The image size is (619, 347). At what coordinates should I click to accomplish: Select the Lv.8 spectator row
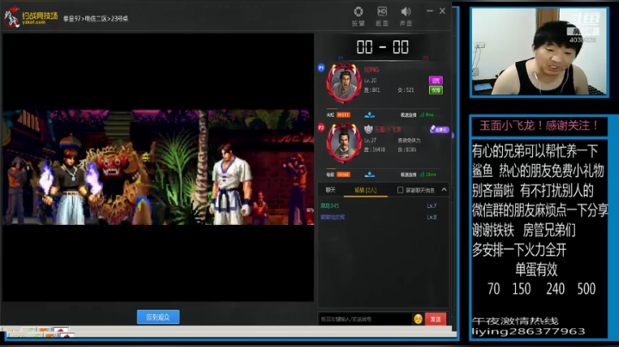pos(378,217)
